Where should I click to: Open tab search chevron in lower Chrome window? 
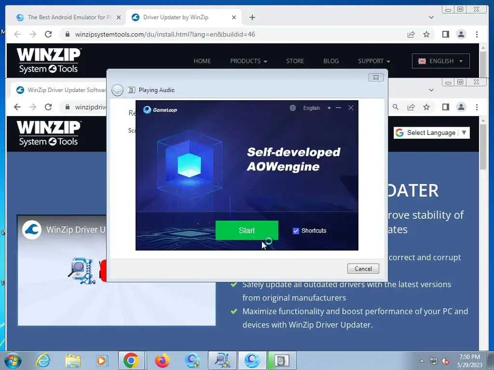pos(431,90)
